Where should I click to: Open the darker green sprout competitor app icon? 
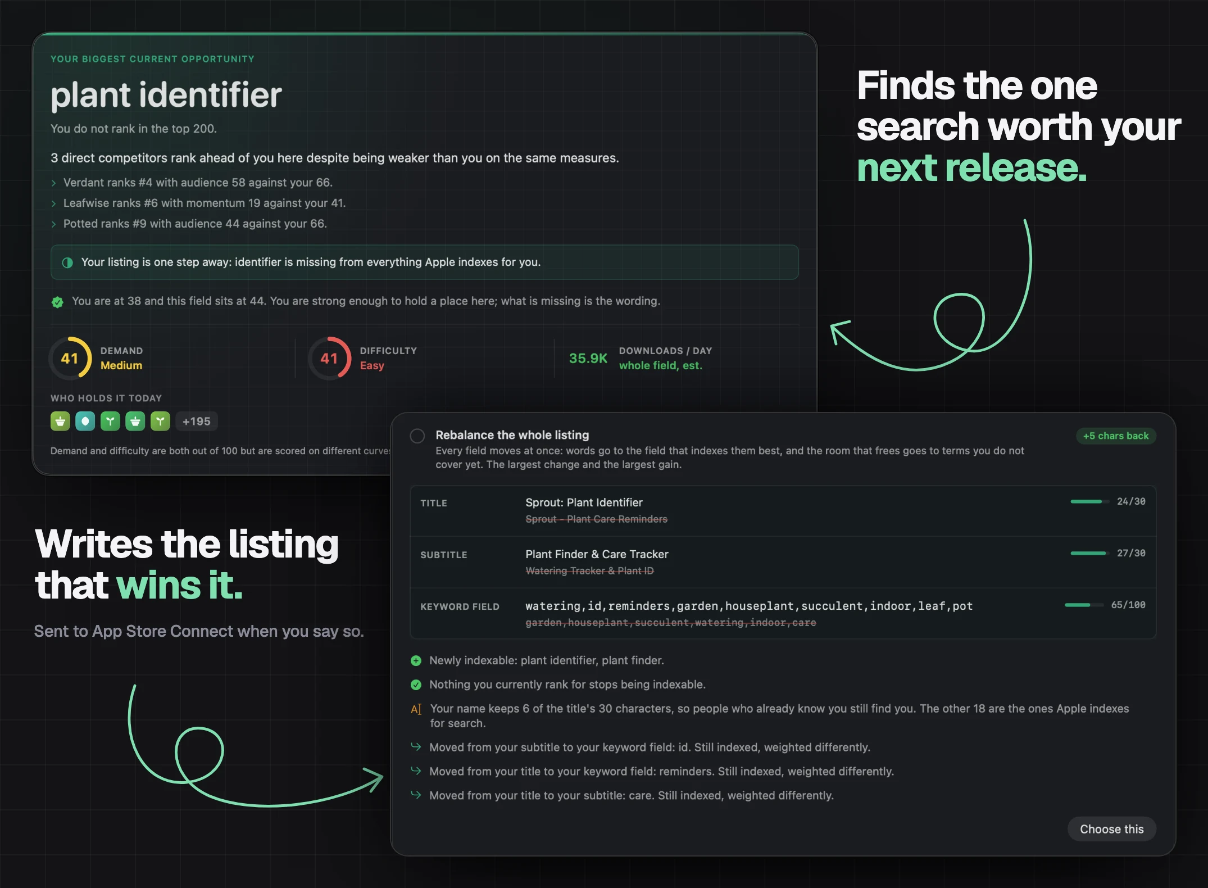(110, 421)
